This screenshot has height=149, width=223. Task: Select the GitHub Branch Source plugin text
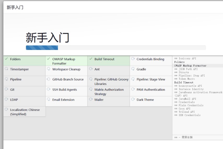68,79
